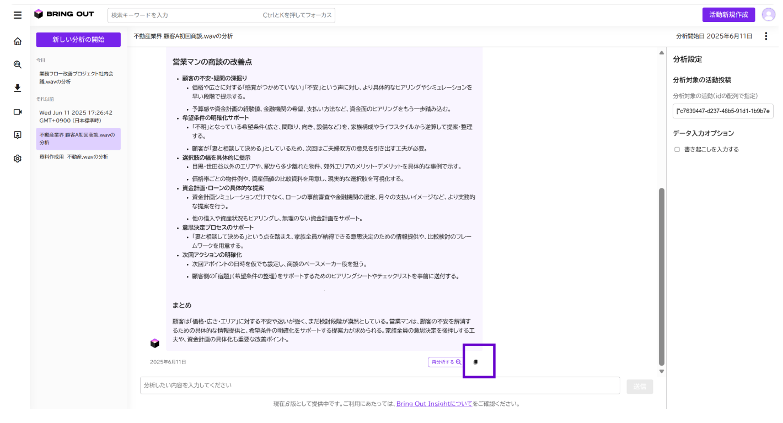Click the 2025年6月11日 date under response
This screenshot has width=783, height=423.
pos(168,362)
